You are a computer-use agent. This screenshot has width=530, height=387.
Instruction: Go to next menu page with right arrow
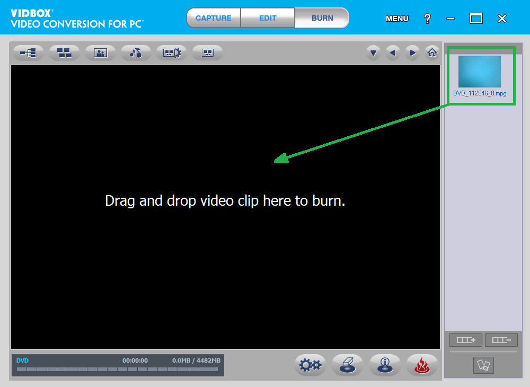(x=412, y=52)
